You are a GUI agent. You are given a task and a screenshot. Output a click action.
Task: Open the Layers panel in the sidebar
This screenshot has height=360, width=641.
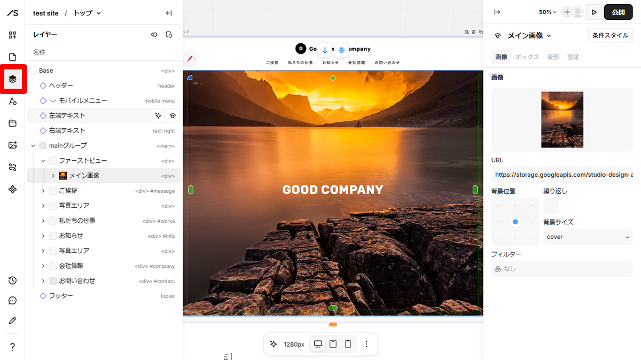(13, 80)
